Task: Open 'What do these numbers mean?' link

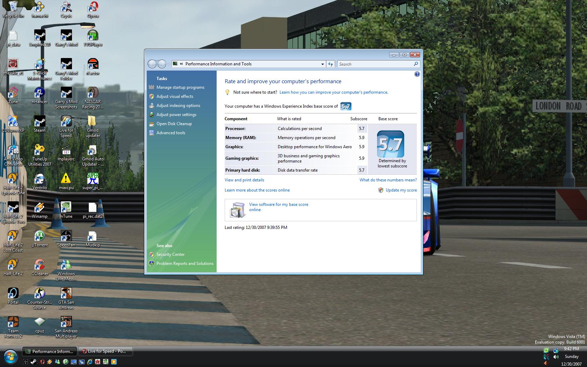Action: [x=388, y=180]
